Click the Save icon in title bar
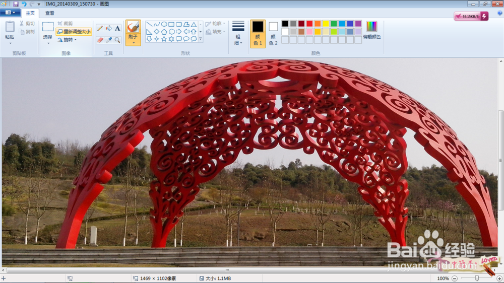This screenshot has width=504, height=283. coord(16,4)
